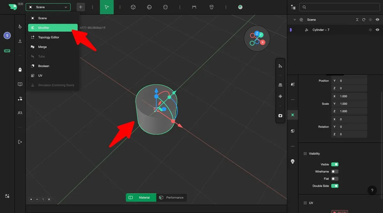Open the Scene mode dropdown
This screenshot has width=383, height=213.
(x=48, y=7)
